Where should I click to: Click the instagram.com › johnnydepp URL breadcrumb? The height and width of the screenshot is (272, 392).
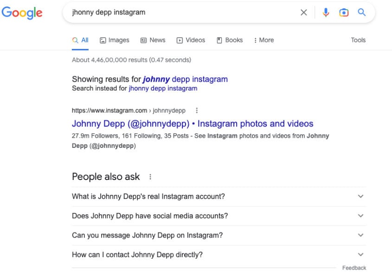129,111
